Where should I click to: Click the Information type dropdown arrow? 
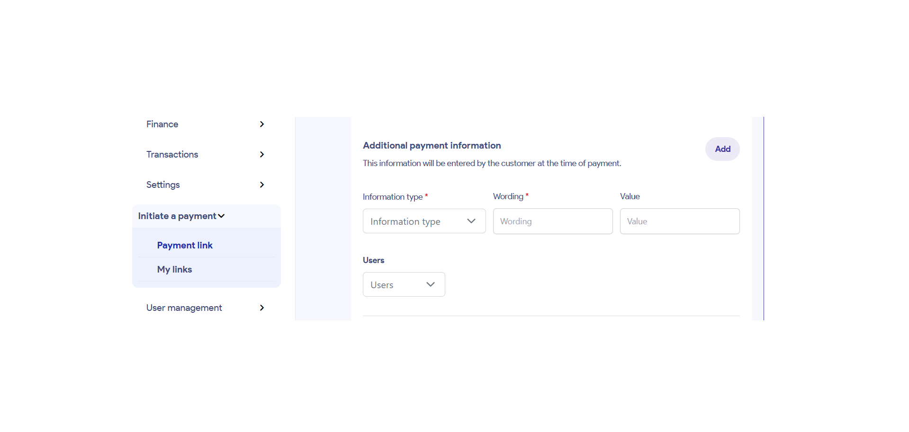[471, 221]
